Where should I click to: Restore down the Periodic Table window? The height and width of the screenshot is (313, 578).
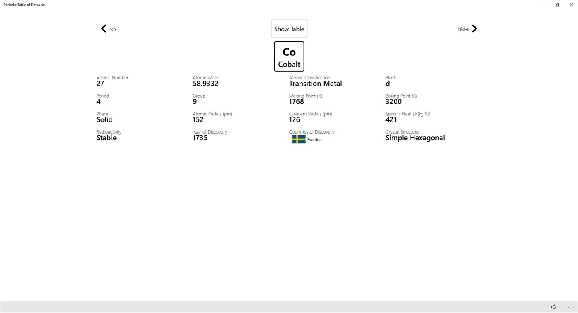557,5
